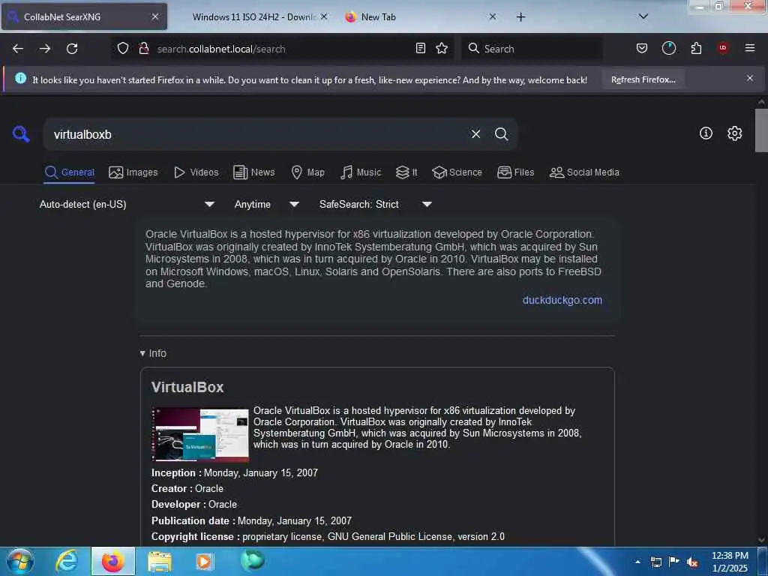Click the Firefox Search box
The image size is (768, 576).
click(x=532, y=49)
